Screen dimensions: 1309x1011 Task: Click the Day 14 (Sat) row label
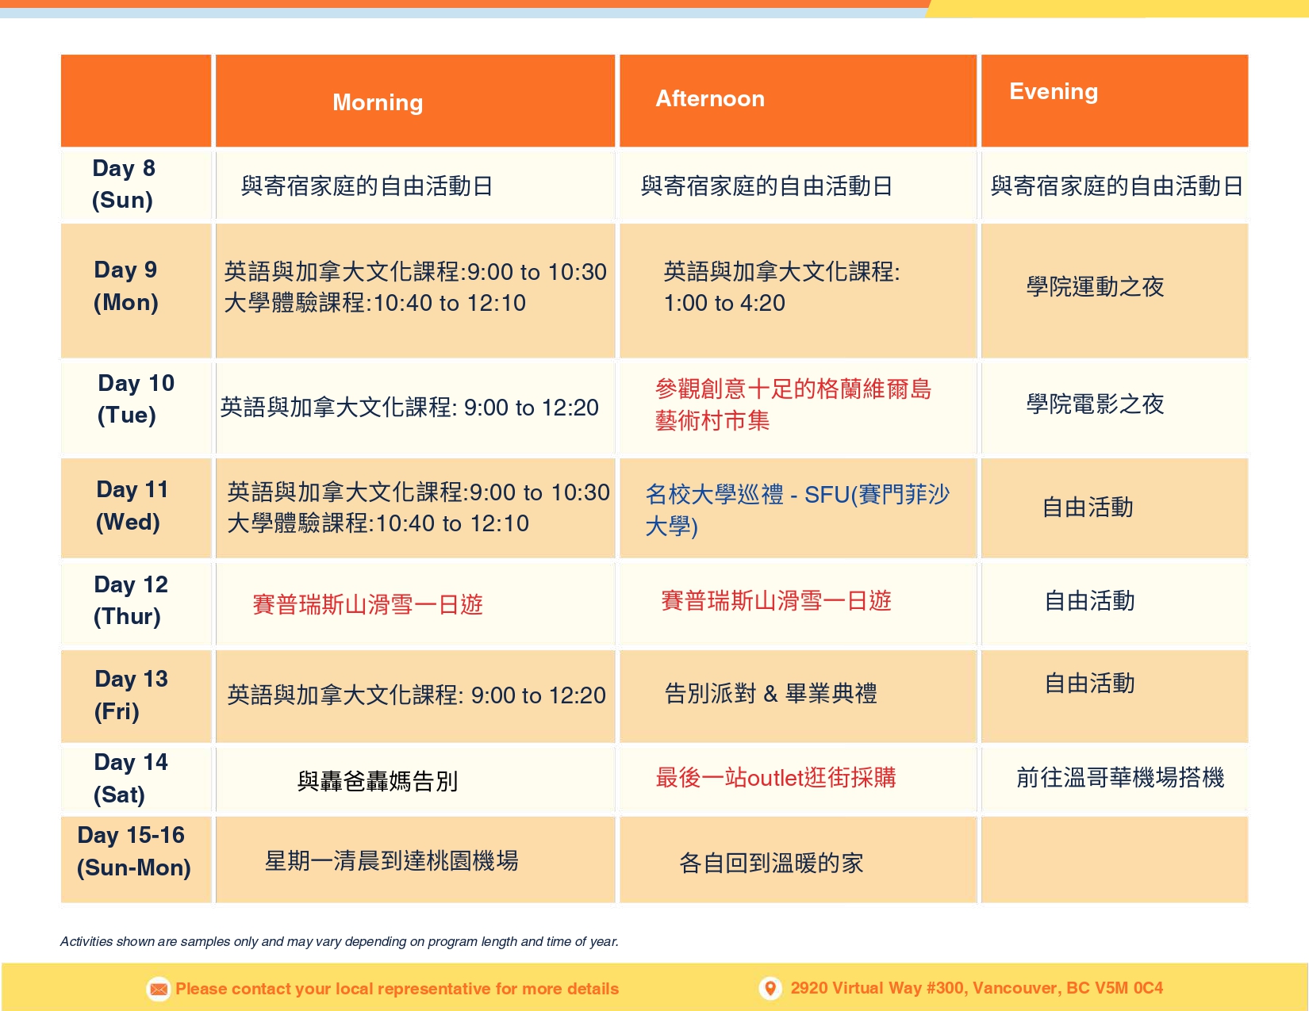click(130, 779)
